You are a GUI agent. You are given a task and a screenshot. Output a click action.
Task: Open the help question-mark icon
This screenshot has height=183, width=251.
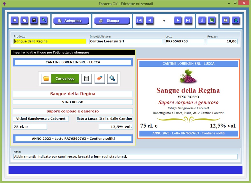[x=226, y=21]
